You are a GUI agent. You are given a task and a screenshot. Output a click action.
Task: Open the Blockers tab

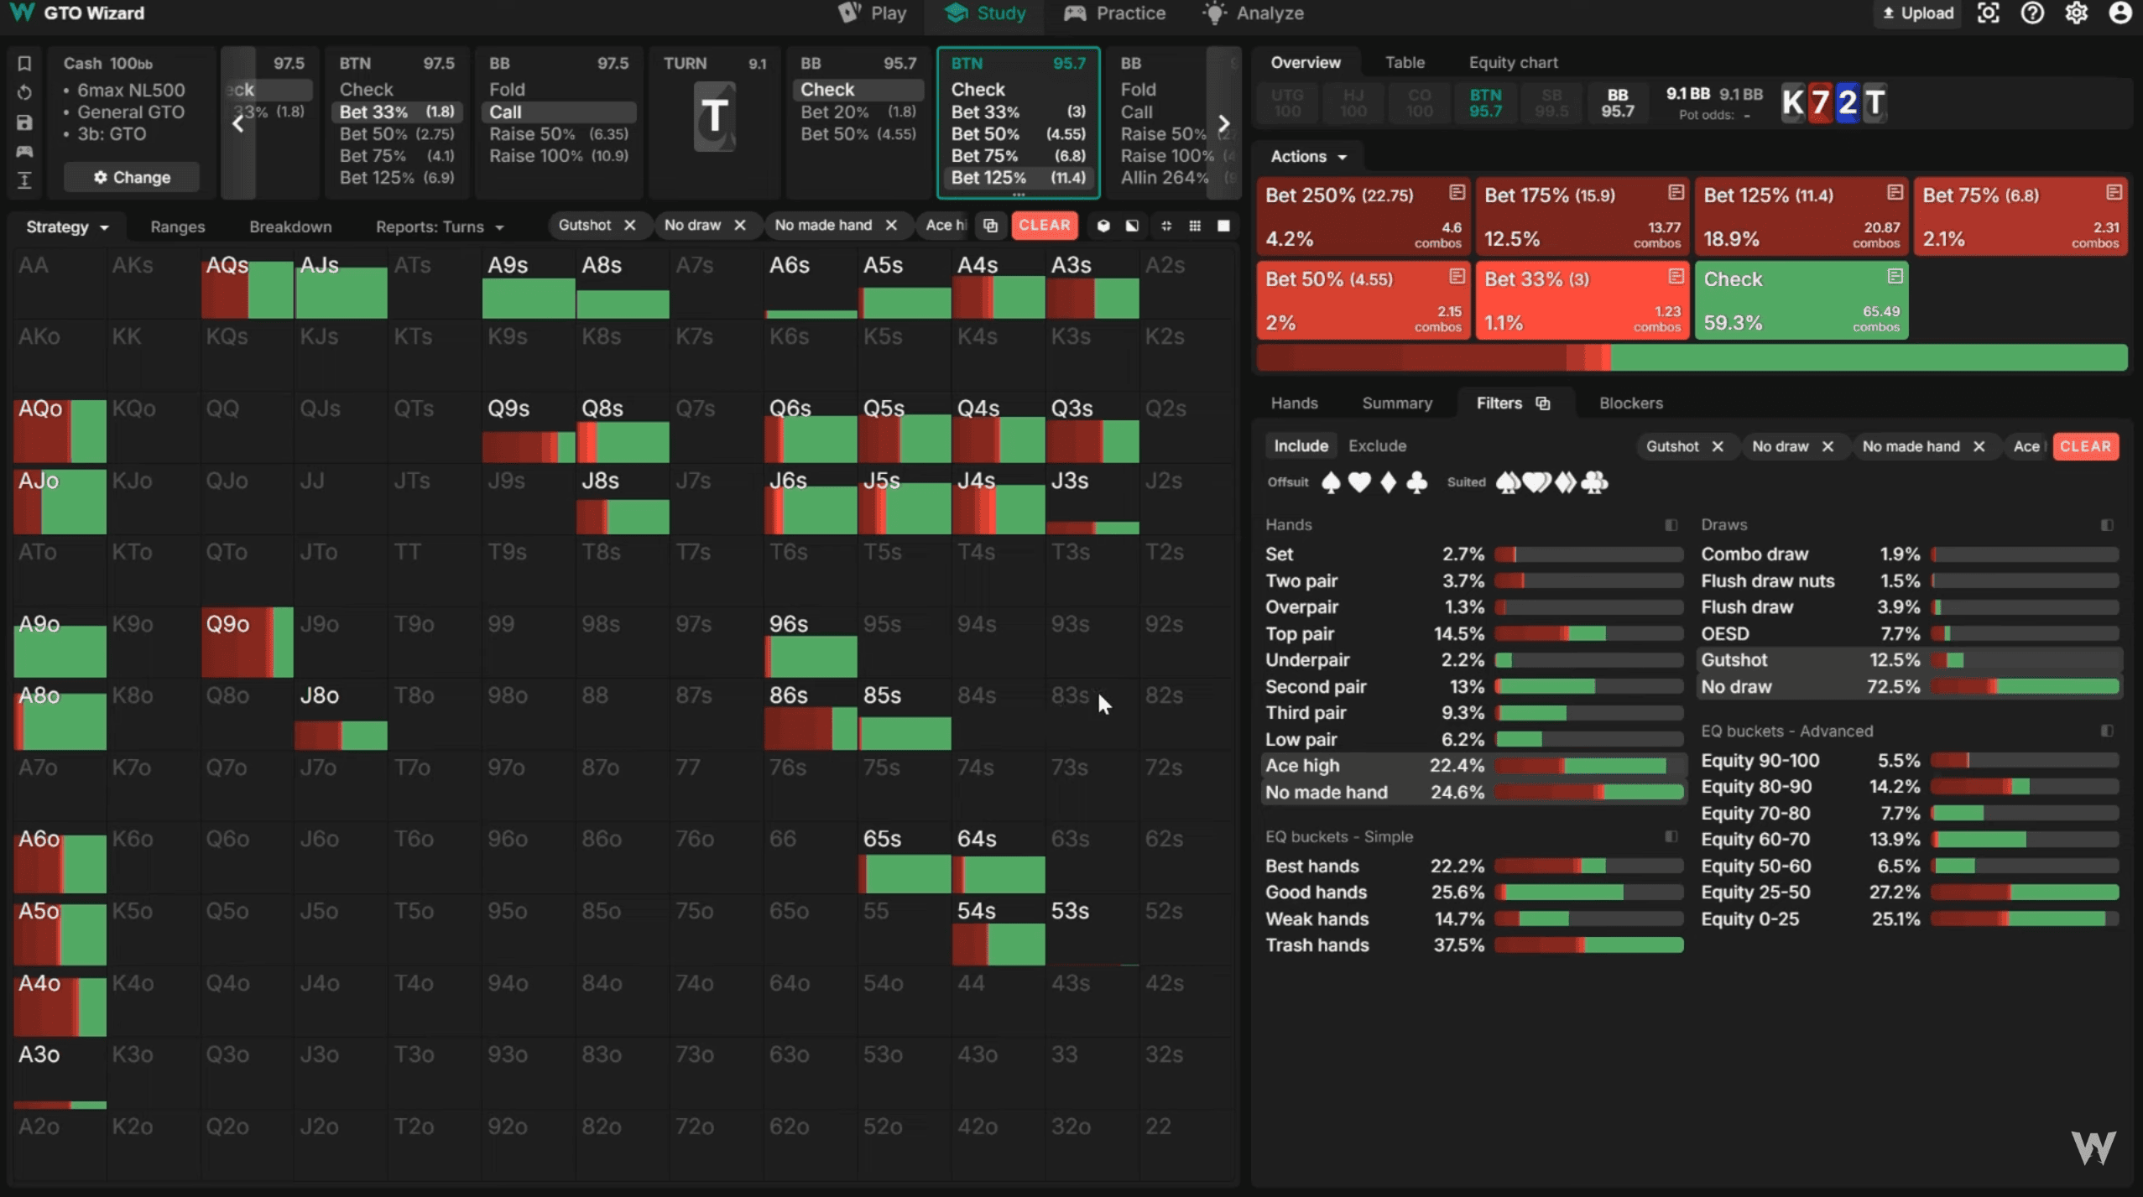(x=1629, y=403)
